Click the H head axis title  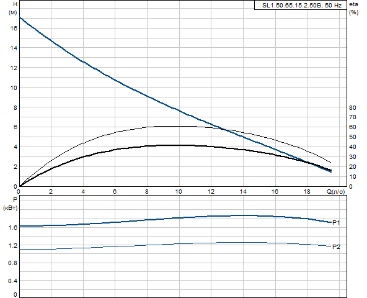[x=15, y=4]
